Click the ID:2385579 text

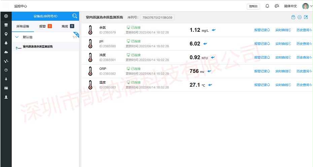pos(108,32)
